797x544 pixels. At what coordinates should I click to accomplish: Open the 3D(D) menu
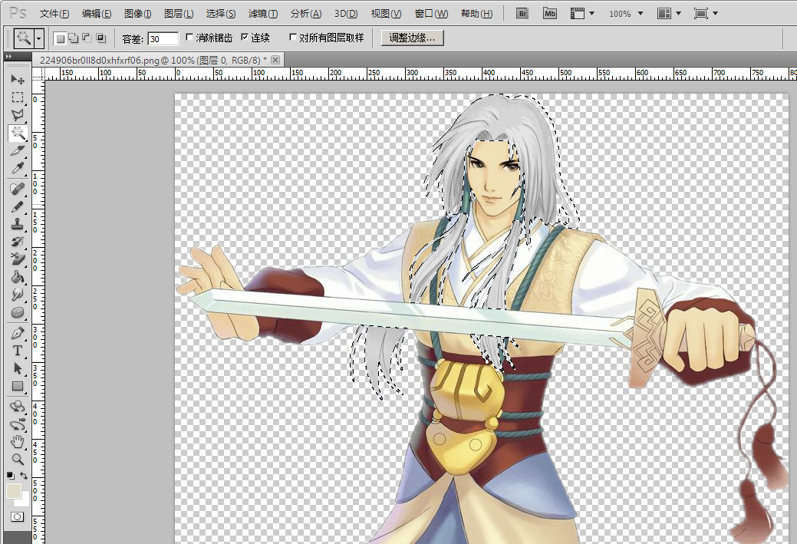tap(346, 14)
